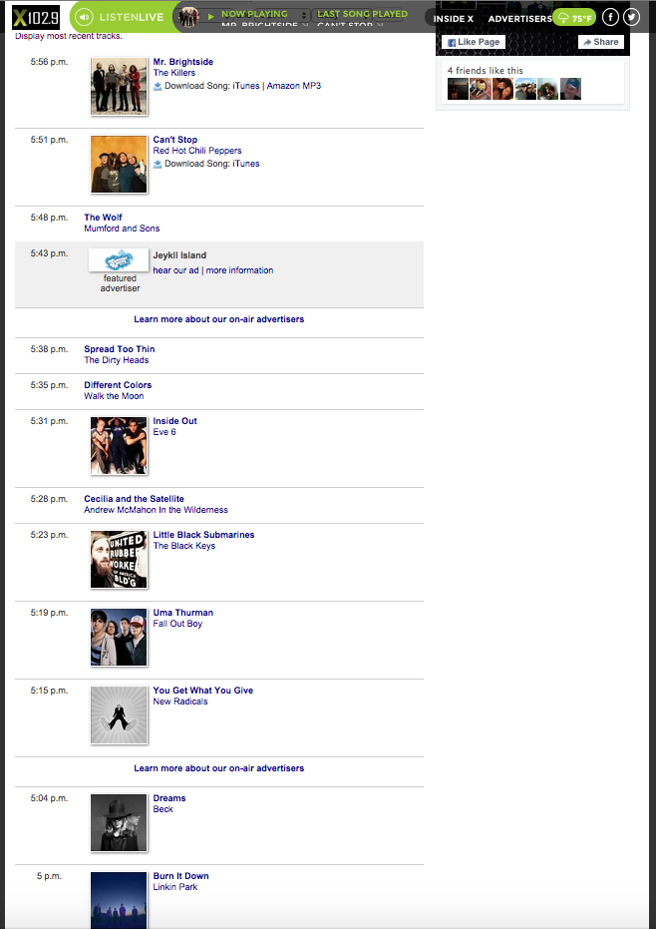Open New Radicals artist link
The image size is (656, 929).
[180, 701]
